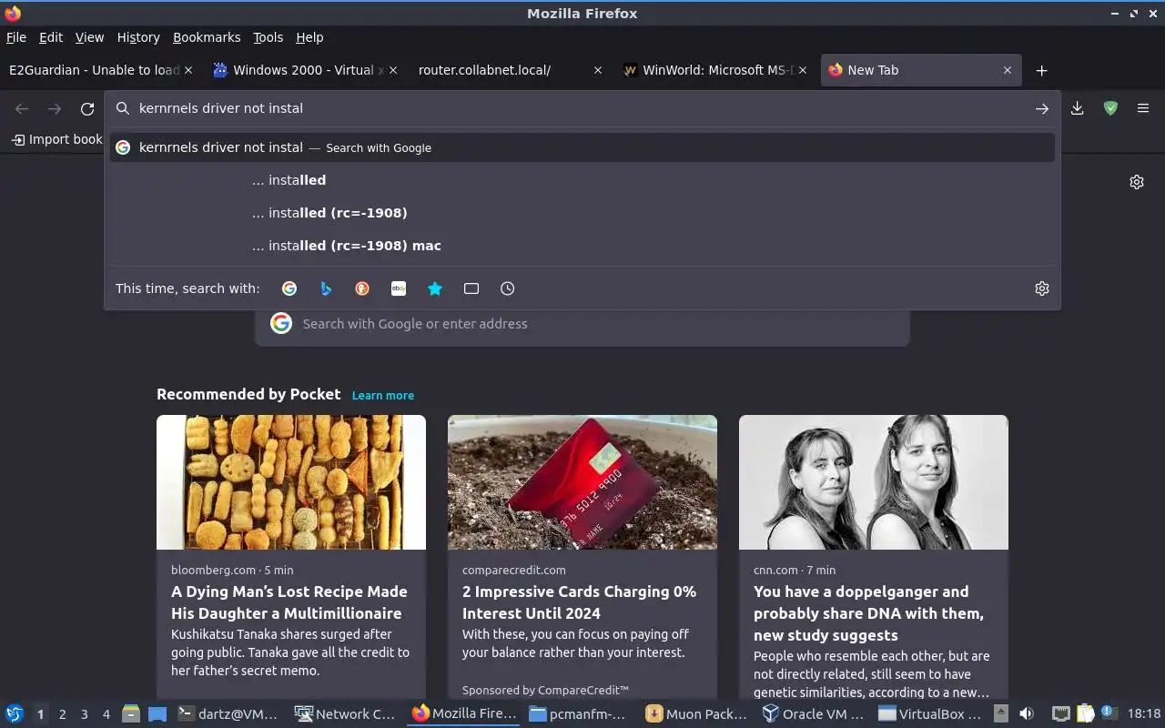
Task: Click the address bar text field
Action: (581, 108)
